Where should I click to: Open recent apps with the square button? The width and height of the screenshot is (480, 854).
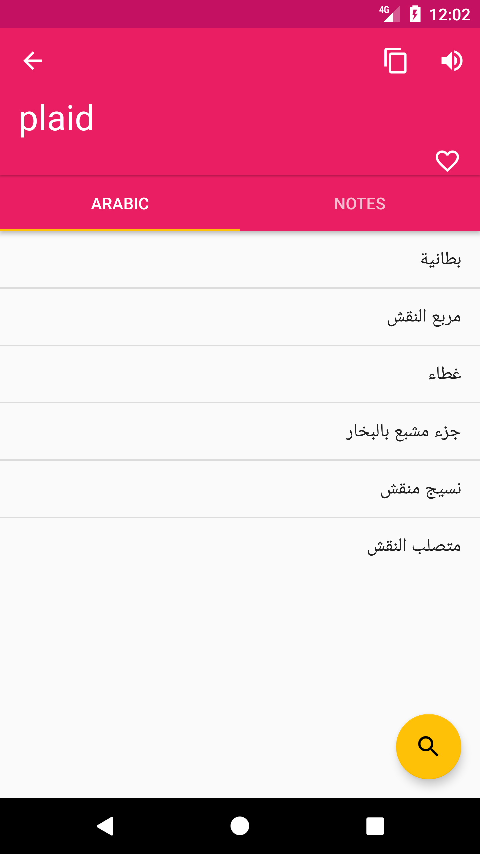[375, 826]
